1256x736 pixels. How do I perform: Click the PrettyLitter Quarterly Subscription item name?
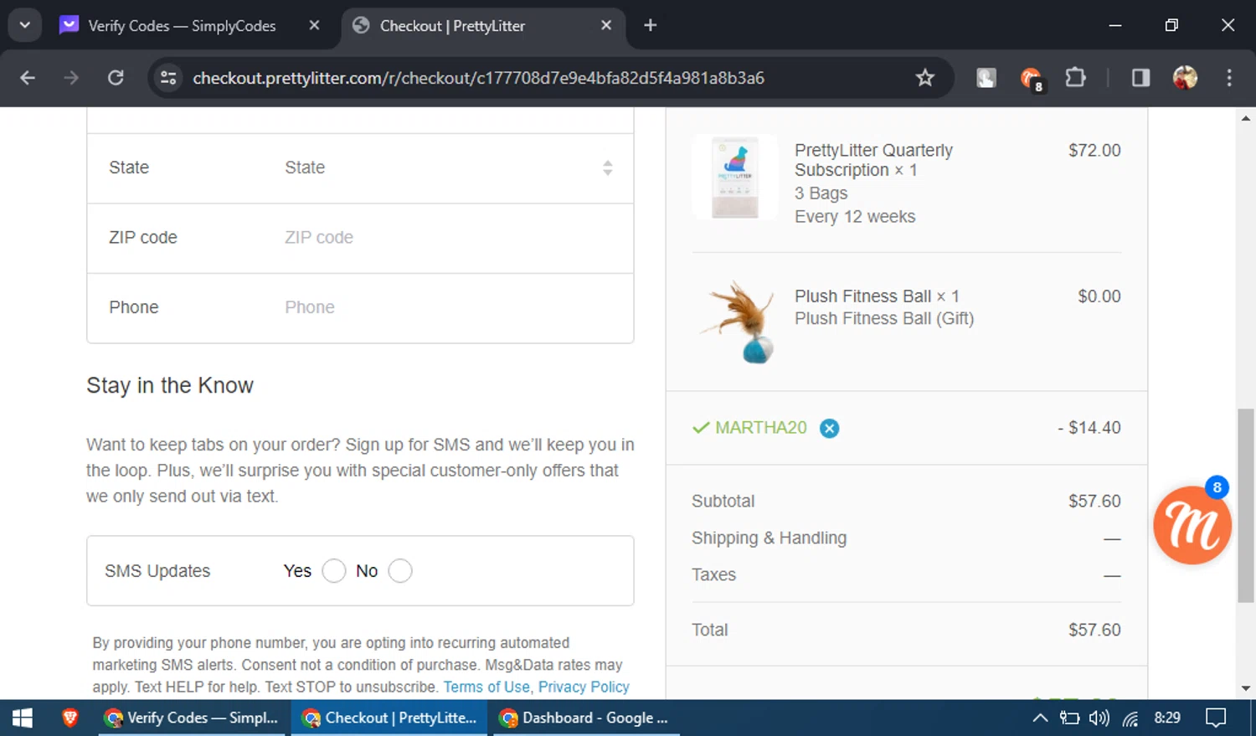pyautogui.click(x=873, y=160)
